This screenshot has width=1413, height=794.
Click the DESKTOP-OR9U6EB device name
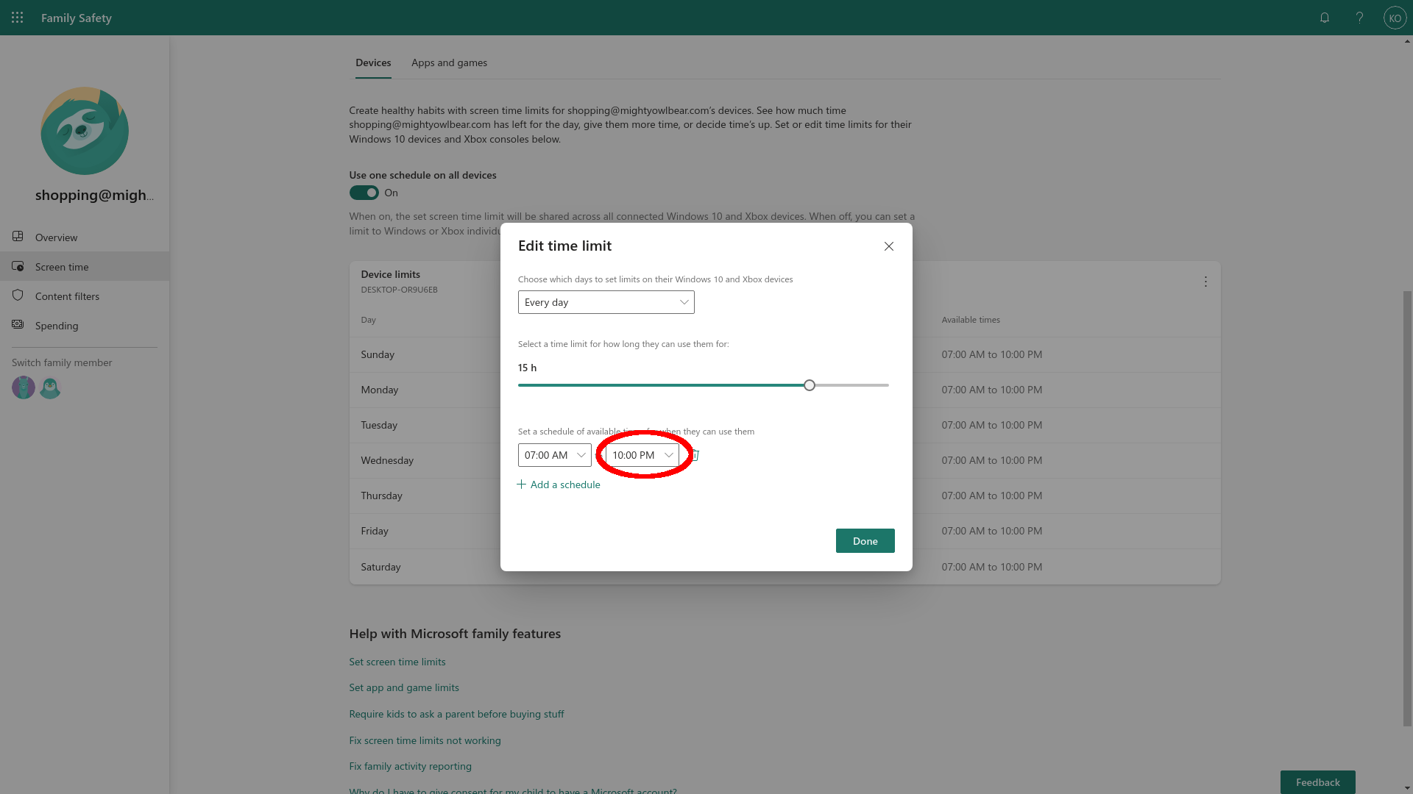(399, 290)
